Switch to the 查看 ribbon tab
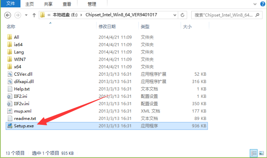 click(x=67, y=4)
